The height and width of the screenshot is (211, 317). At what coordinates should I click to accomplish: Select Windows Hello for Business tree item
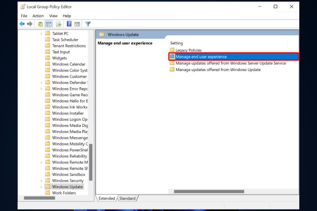(70, 101)
